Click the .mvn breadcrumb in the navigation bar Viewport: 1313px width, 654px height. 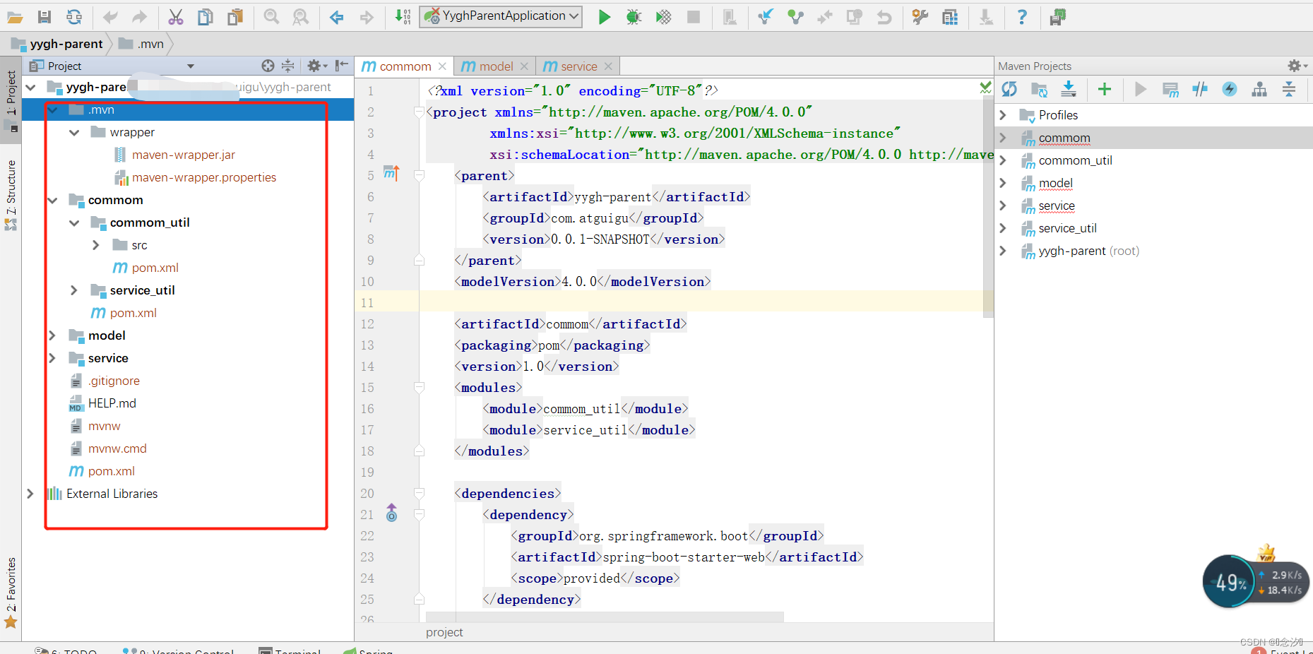click(x=142, y=44)
